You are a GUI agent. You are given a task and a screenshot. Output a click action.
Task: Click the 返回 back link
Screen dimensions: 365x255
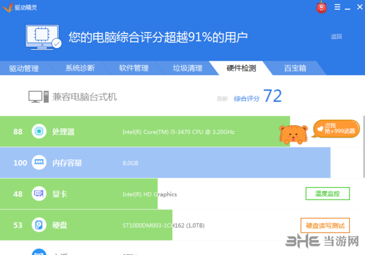[x=336, y=36]
